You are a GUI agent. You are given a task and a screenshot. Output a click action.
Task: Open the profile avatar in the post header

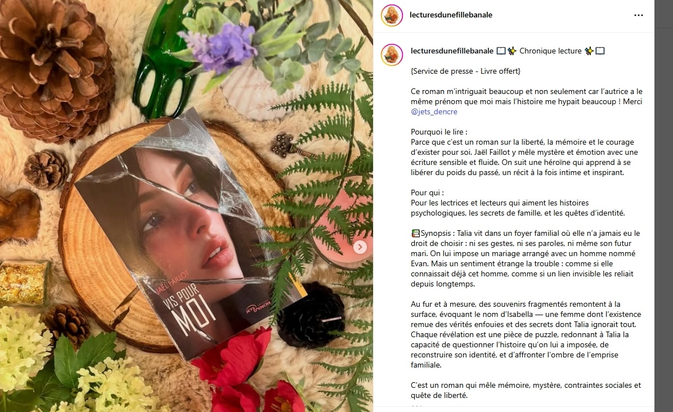click(x=392, y=15)
